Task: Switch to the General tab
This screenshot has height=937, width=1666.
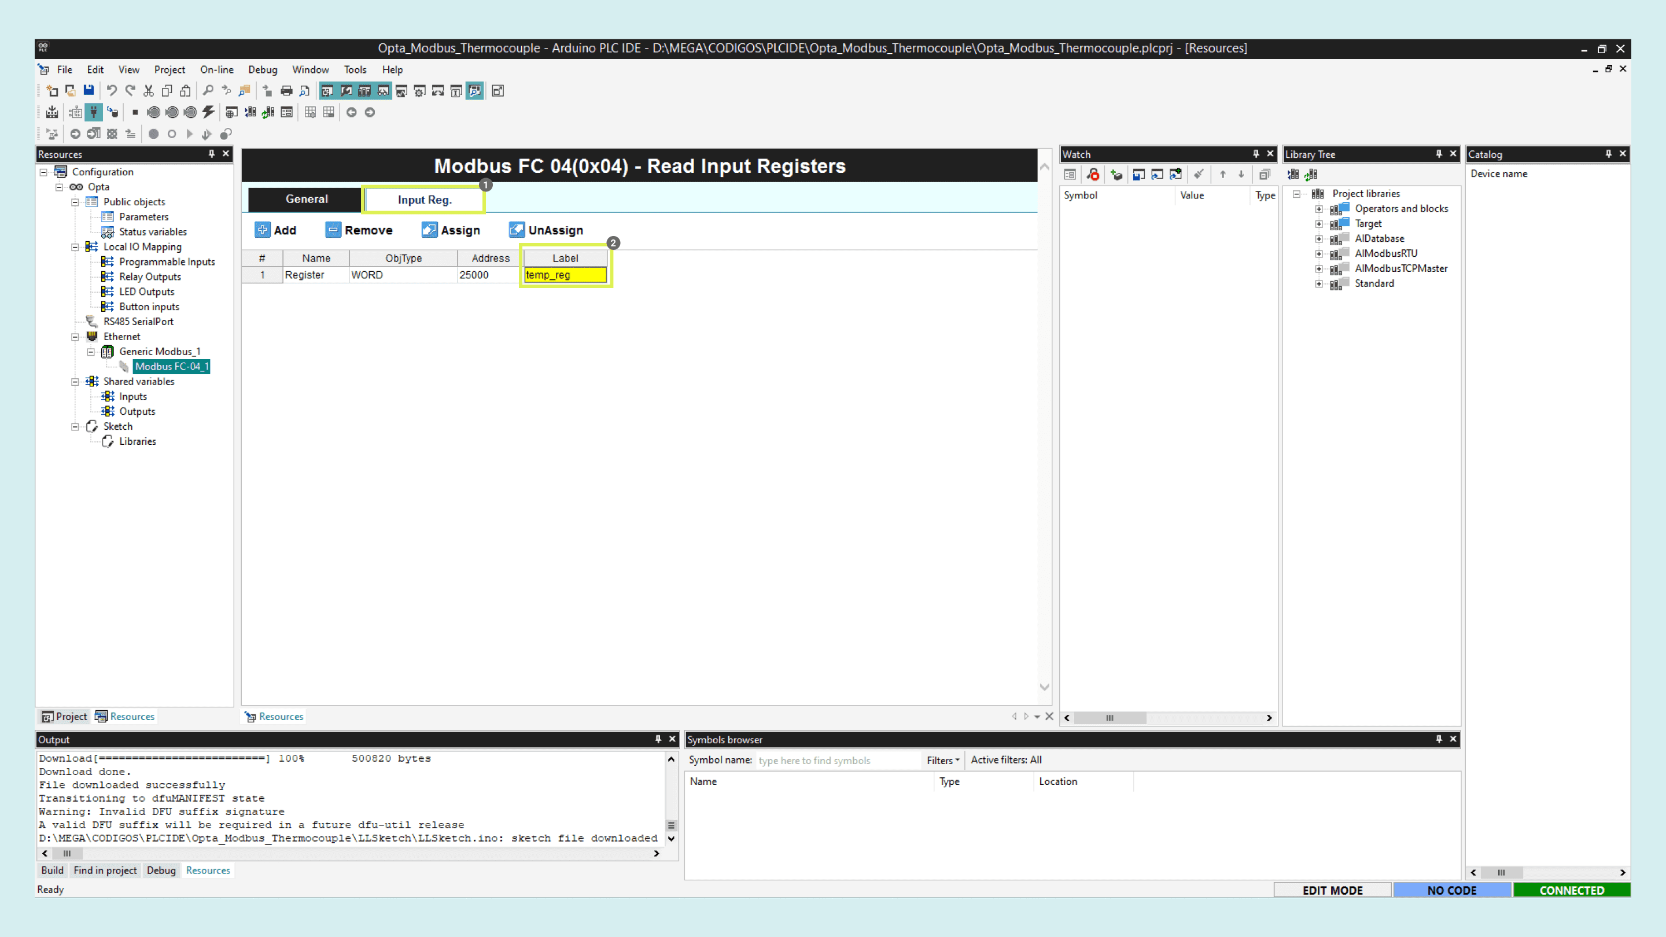Action: tap(307, 199)
